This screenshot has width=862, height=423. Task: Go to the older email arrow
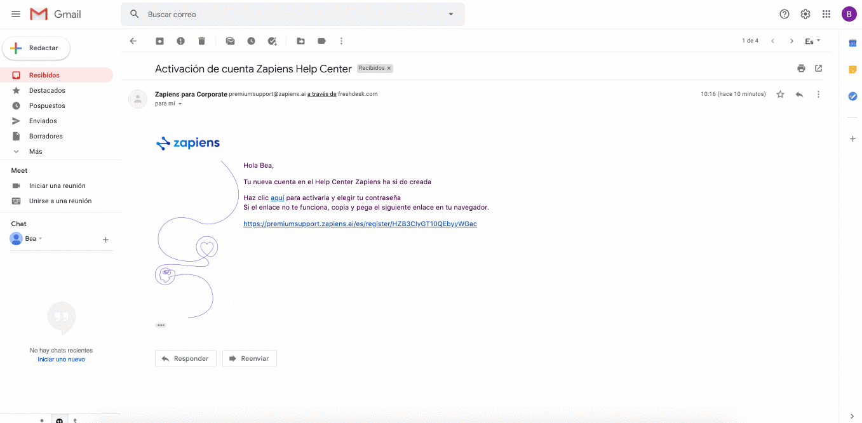(x=791, y=41)
